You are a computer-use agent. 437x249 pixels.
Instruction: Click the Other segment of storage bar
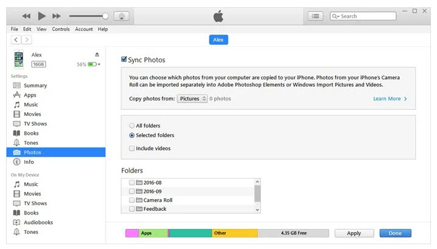235,233
